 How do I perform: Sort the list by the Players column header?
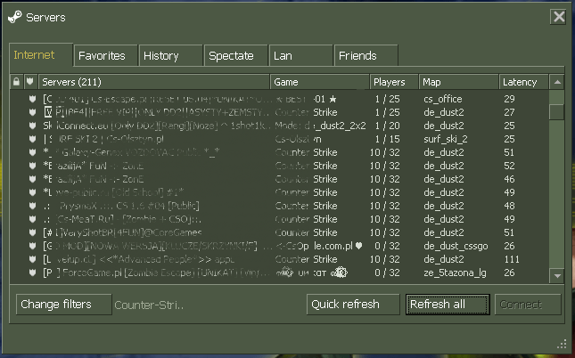(x=394, y=82)
